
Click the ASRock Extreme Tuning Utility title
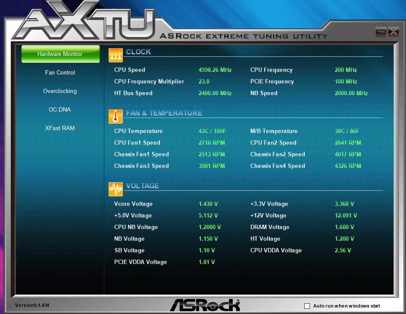click(244, 36)
